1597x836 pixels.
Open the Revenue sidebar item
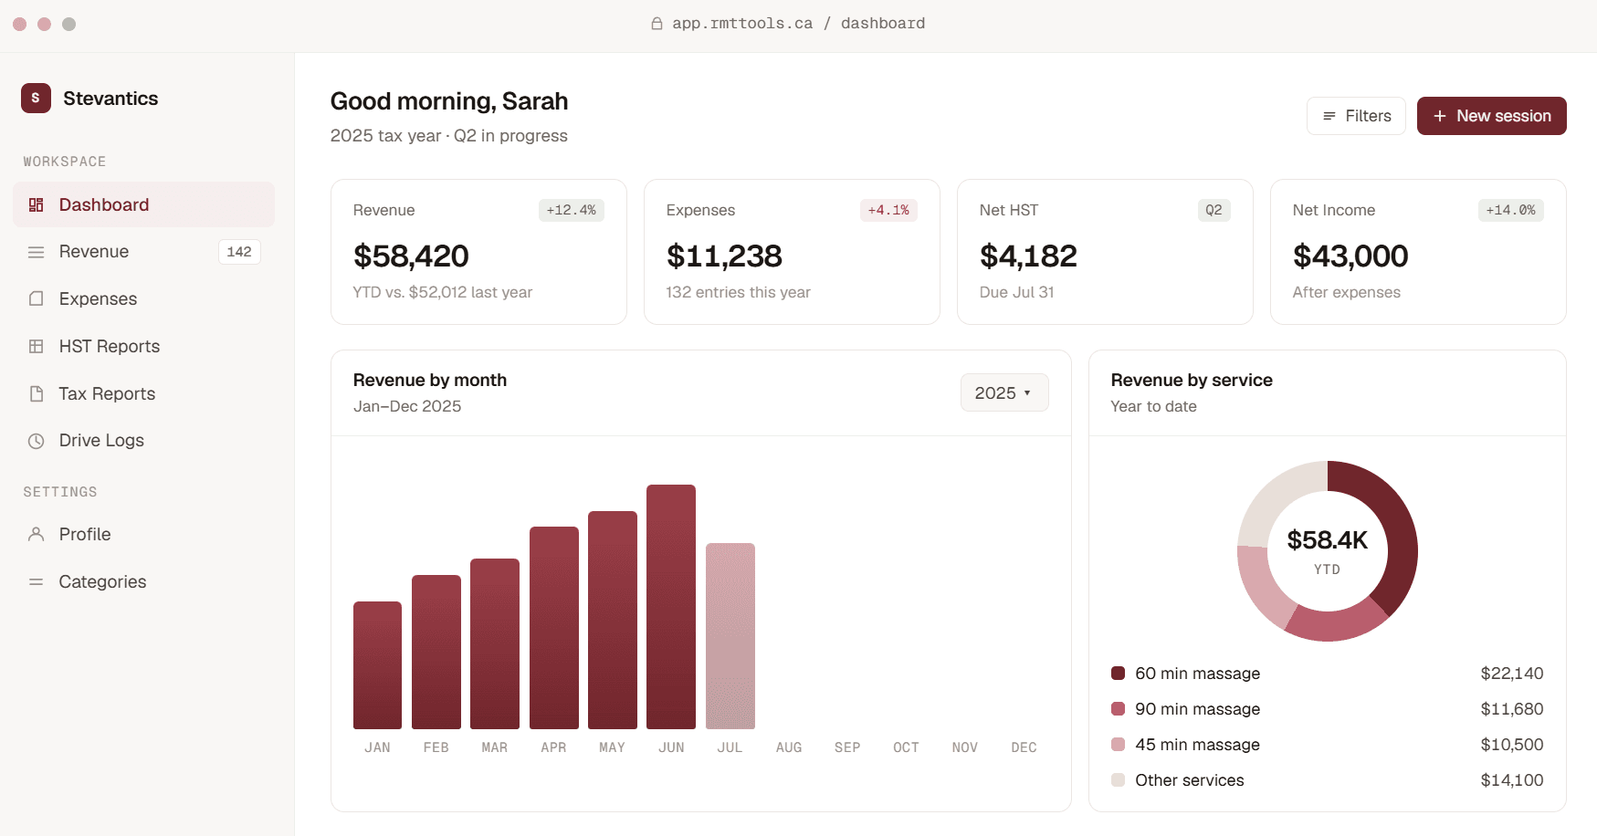[144, 252]
